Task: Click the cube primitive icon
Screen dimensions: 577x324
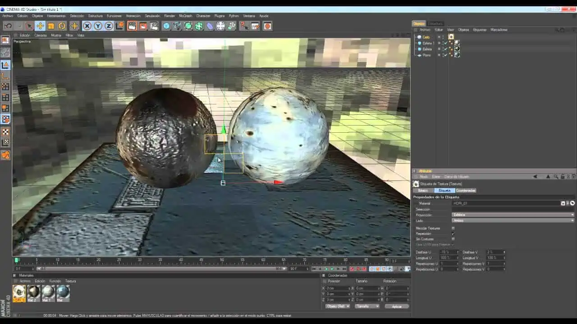Action: pos(167,26)
